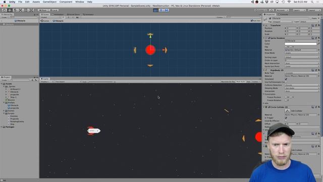
Task: Click Maximize On Play button in Game view
Action: (228, 82)
